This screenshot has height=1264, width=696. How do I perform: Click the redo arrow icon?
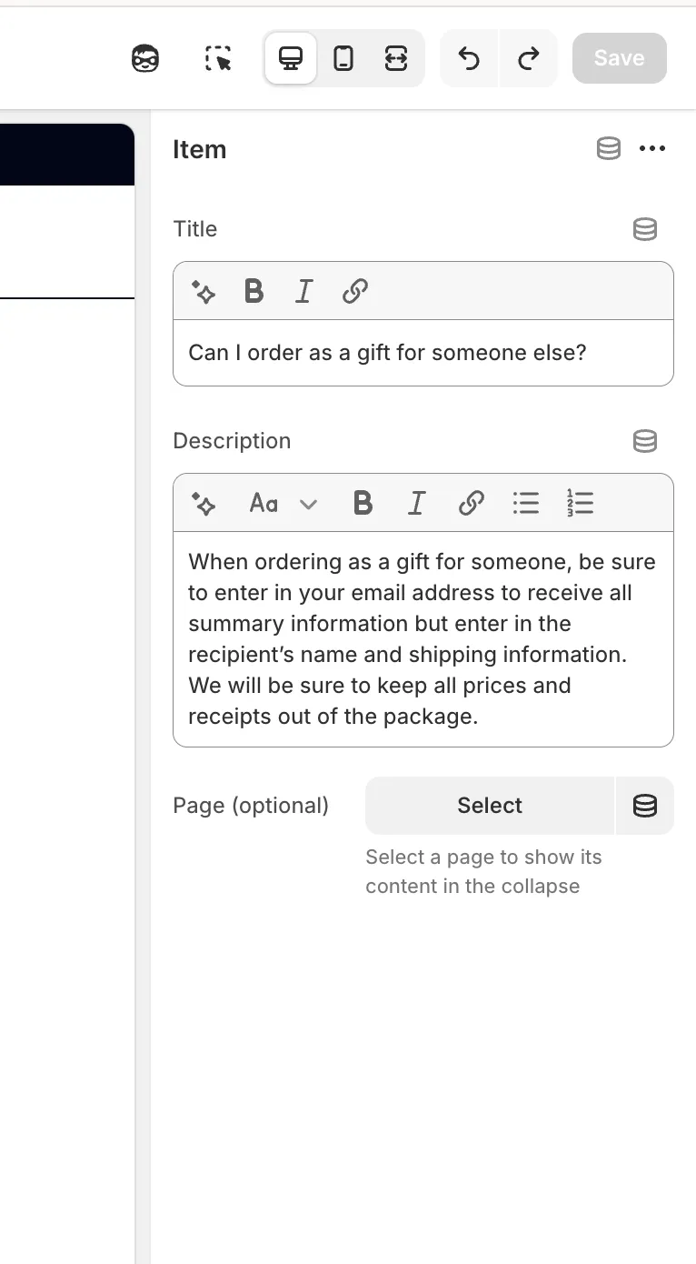[528, 57]
